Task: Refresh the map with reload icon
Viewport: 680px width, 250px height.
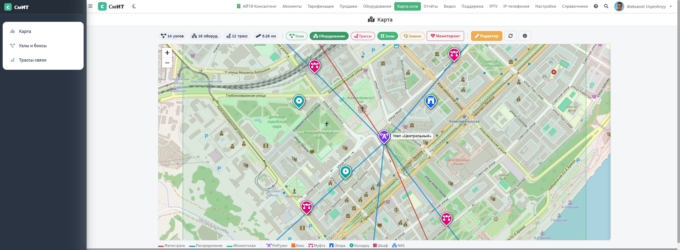Action: pyautogui.click(x=510, y=36)
